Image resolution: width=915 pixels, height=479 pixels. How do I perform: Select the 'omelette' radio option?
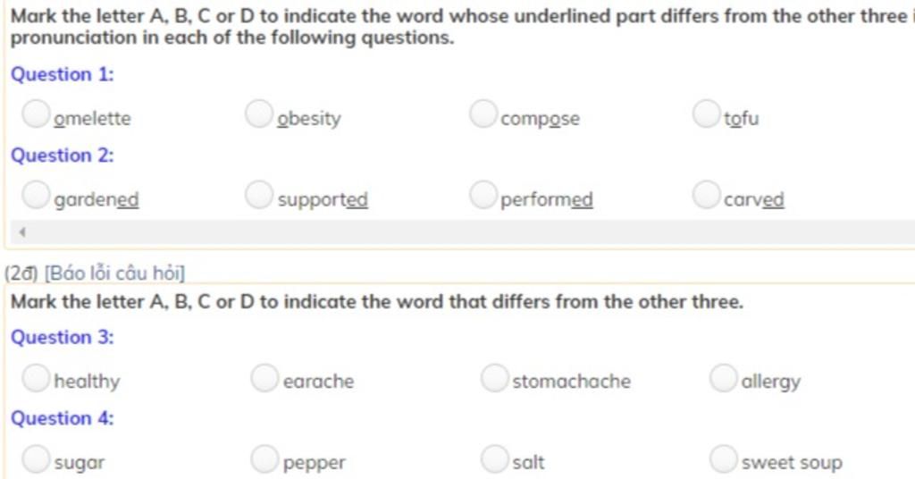(x=36, y=113)
